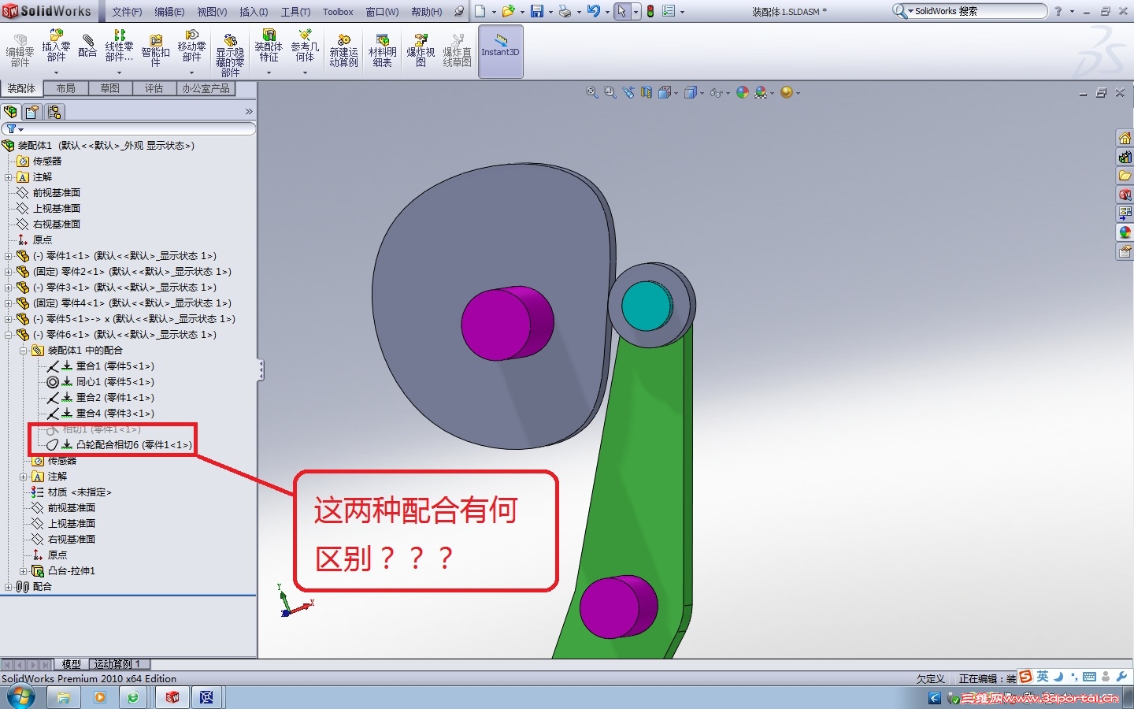Click the Rebuild traffic light icon
The image size is (1134, 709).
tap(650, 11)
